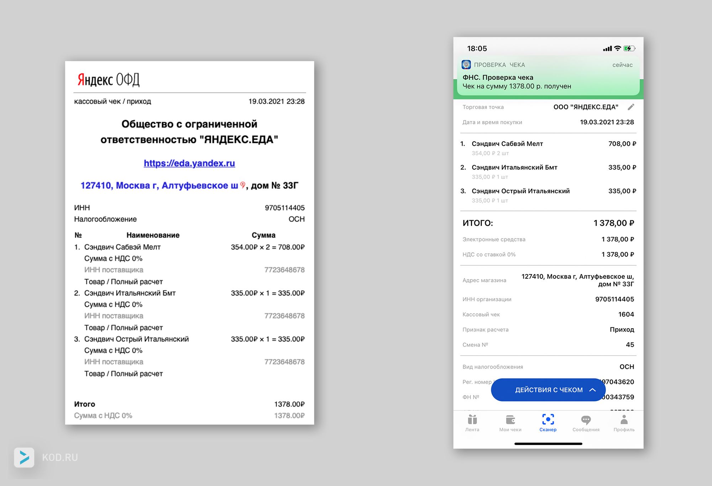The image size is (712, 486).
Task: Select phone item Сэндвич Сабвэй Мелт
Action: point(548,148)
